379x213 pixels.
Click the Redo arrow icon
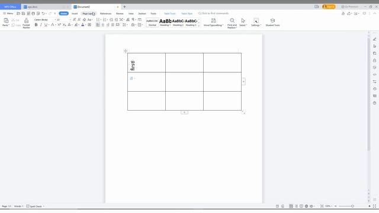[x=50, y=14]
